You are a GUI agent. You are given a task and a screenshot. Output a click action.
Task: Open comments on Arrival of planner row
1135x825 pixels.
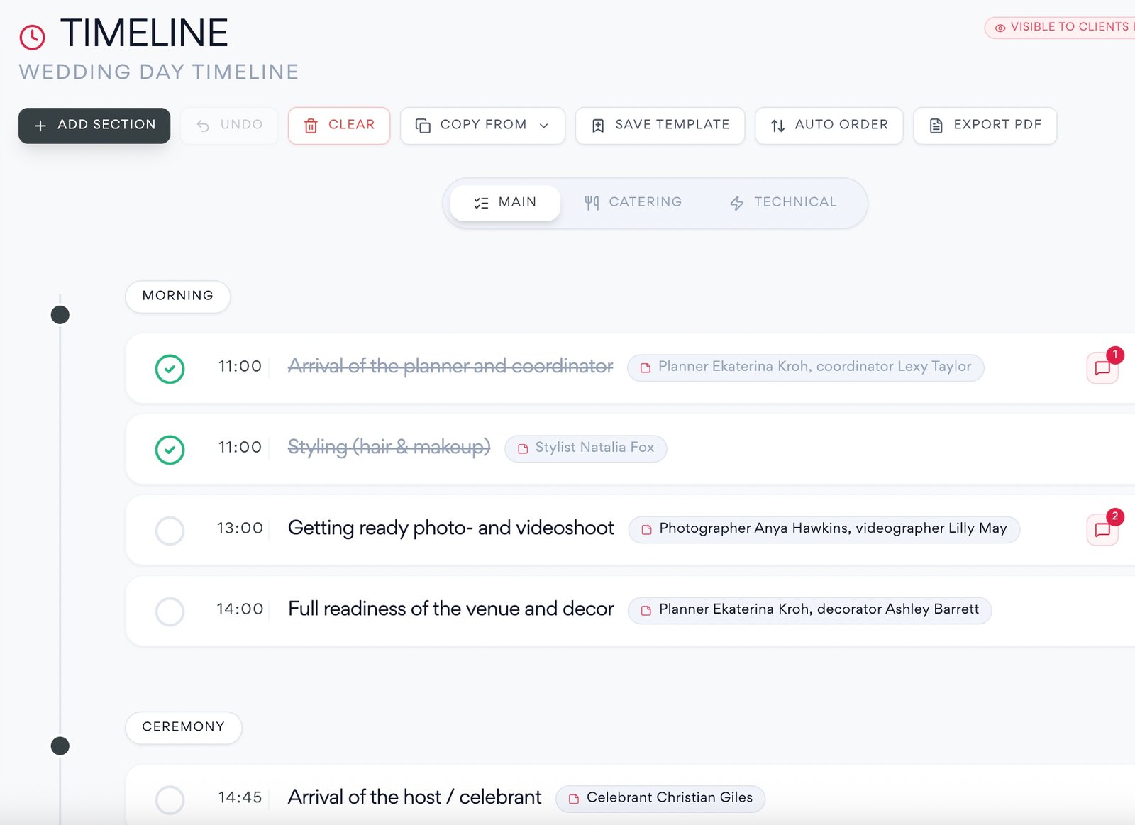pos(1102,368)
